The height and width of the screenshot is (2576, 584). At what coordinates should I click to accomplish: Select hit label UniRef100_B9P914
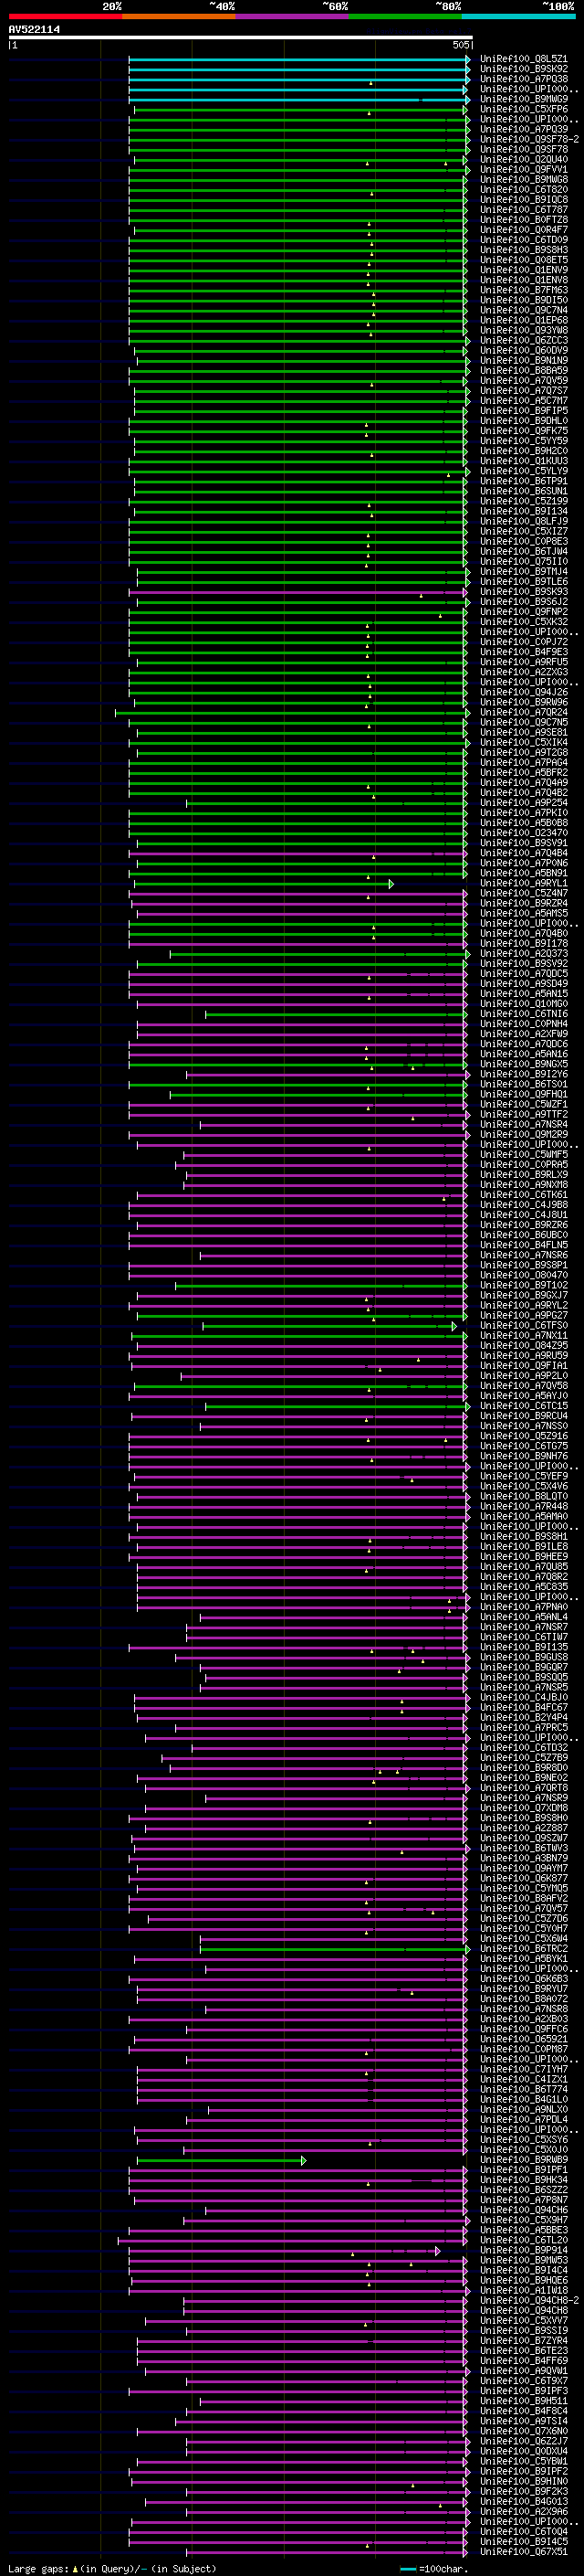[524, 2250]
